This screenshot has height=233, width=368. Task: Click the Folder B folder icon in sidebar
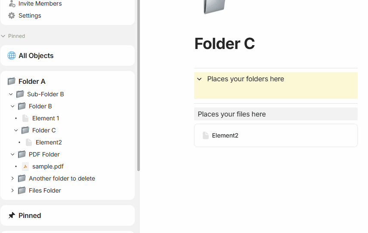tap(22, 106)
